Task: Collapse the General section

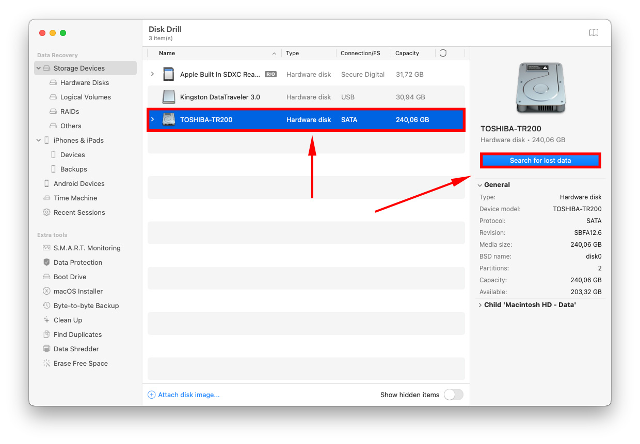Action: (480, 185)
